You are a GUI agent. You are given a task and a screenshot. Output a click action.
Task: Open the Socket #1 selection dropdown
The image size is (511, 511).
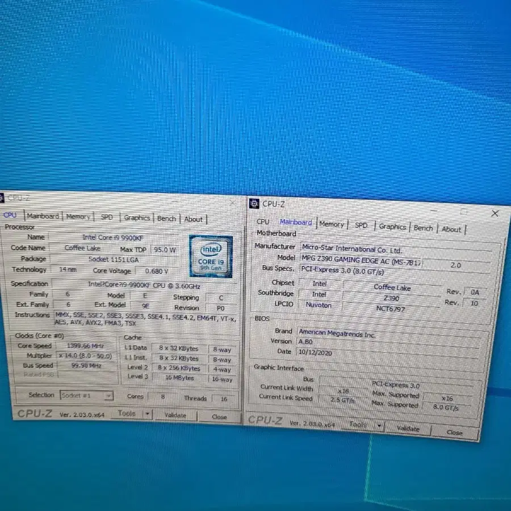[x=87, y=395]
